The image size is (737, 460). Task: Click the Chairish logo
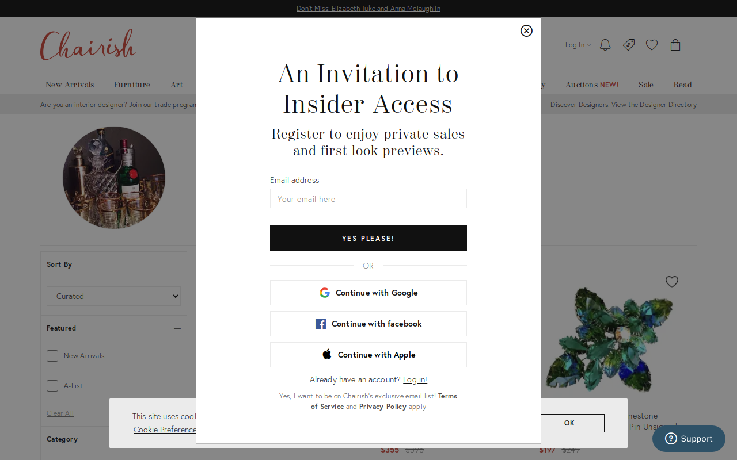click(x=88, y=45)
